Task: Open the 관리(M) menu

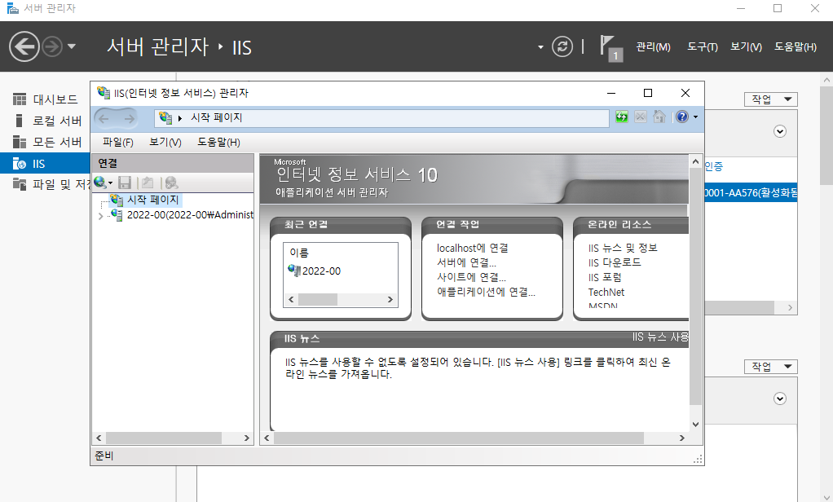Action: [653, 46]
